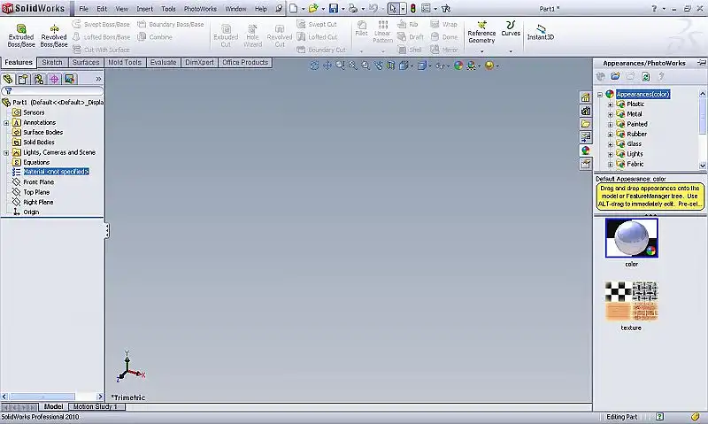The height and width of the screenshot is (424, 708).
Task: Expand the Annotations tree node
Action: pyautogui.click(x=6, y=122)
